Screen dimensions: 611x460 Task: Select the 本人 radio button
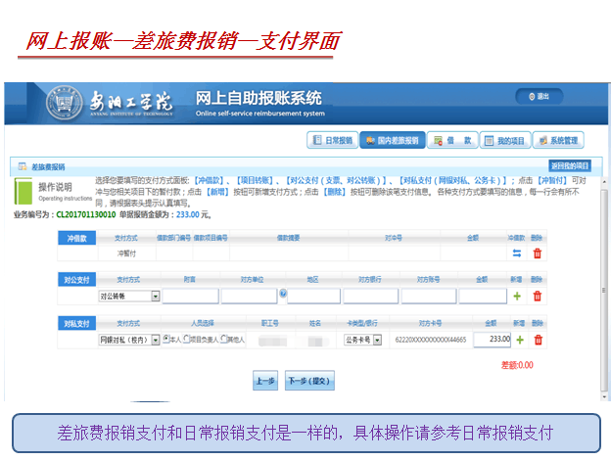coord(167,340)
